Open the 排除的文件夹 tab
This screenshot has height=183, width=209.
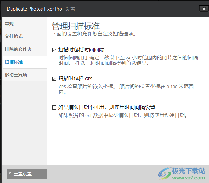(x=25, y=49)
